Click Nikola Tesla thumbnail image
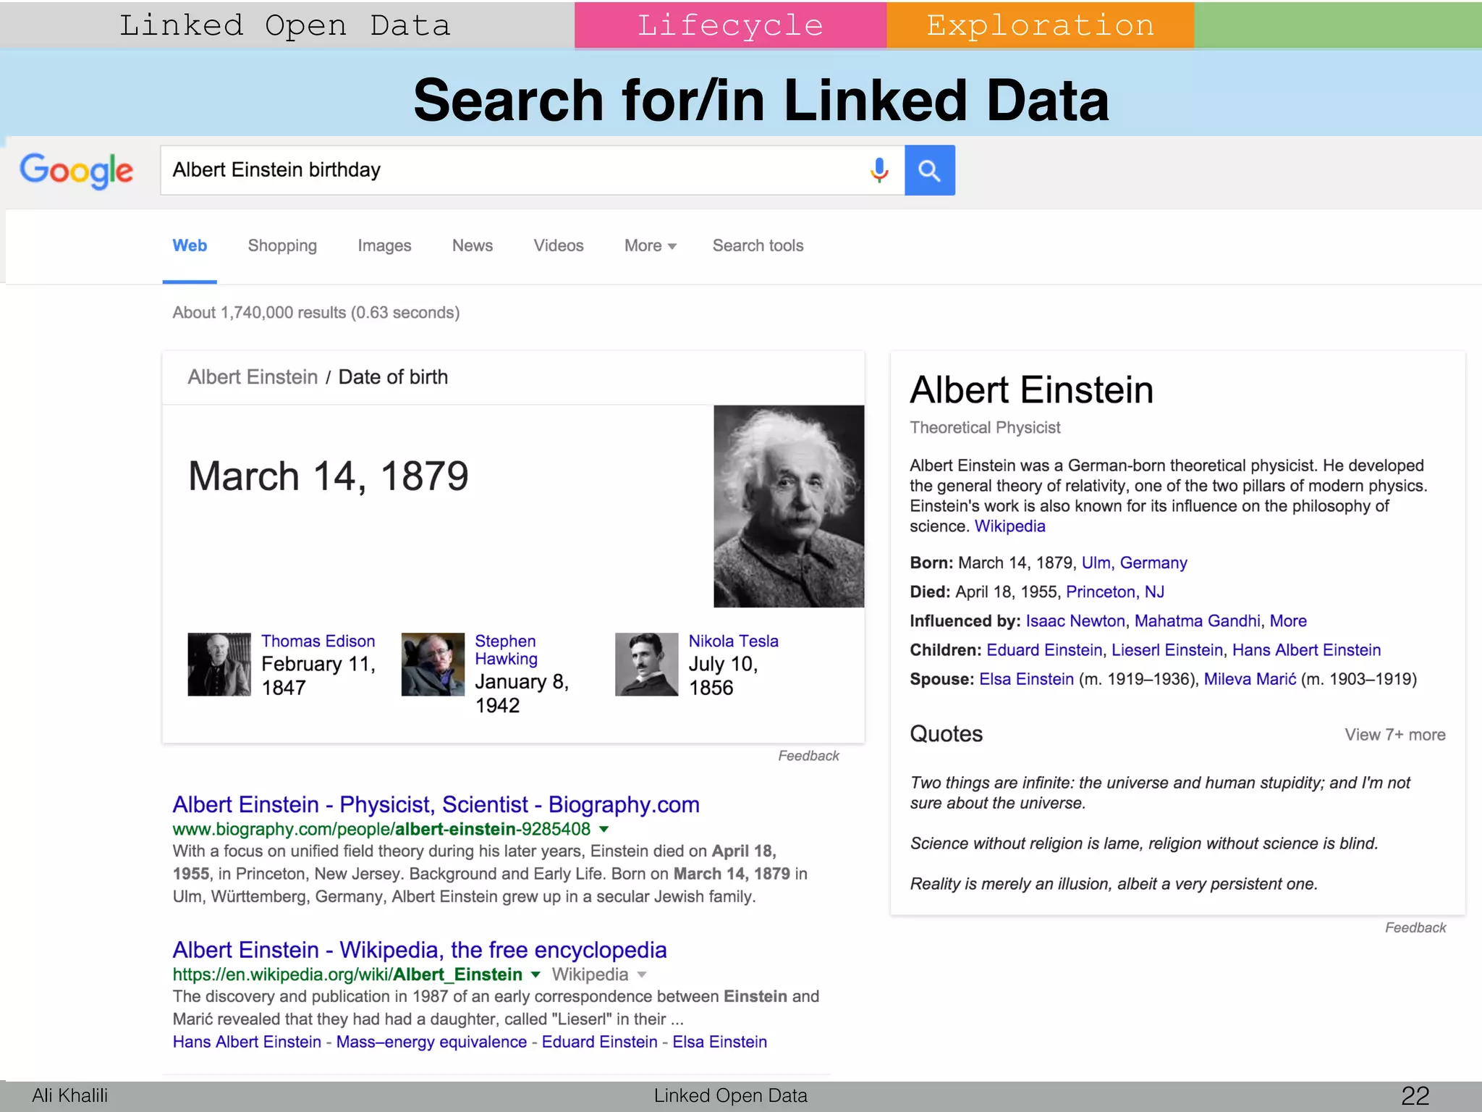Viewport: 1482px width, 1112px height. [646, 665]
